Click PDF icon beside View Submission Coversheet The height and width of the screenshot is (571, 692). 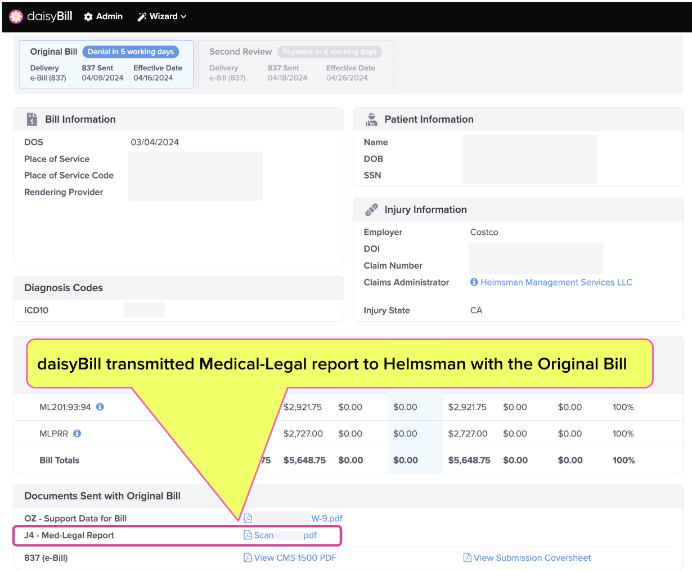(467, 557)
